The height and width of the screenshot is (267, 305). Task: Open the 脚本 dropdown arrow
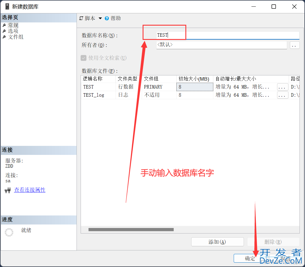click(x=100, y=18)
